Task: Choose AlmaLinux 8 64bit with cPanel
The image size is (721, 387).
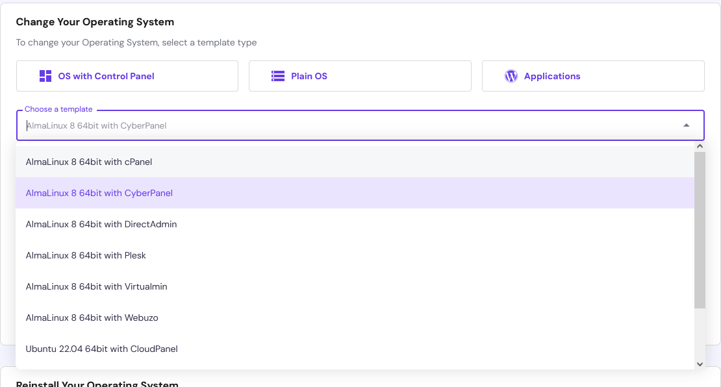Action: click(355, 162)
